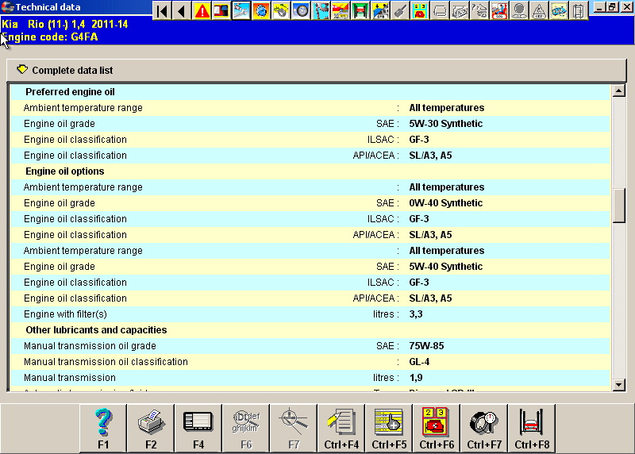The height and width of the screenshot is (454, 635).
Task: Collapse the Complete data list header
Action: point(317,70)
